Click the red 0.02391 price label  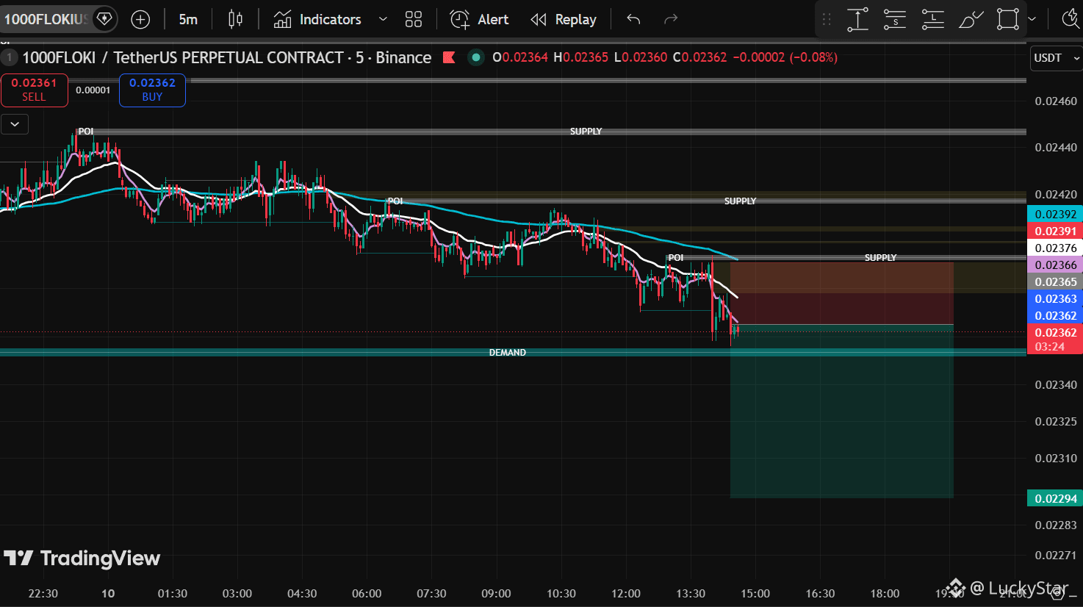point(1055,231)
